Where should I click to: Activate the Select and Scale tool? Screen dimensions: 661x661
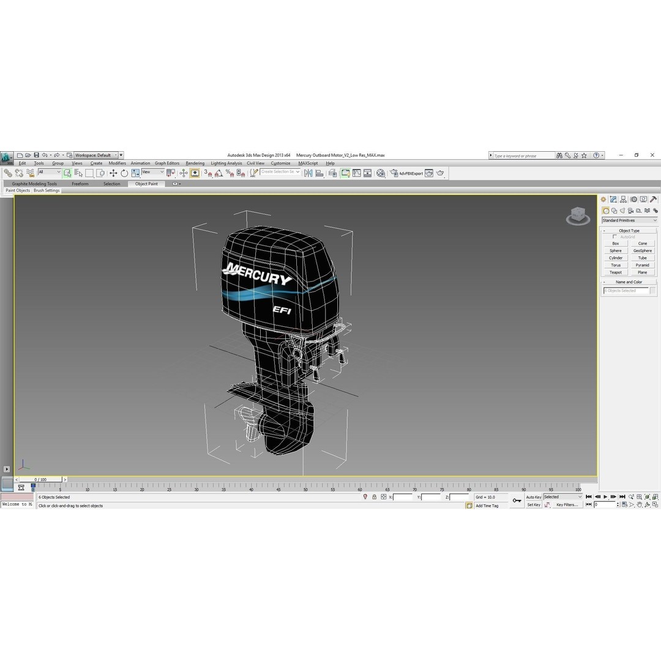(x=135, y=173)
